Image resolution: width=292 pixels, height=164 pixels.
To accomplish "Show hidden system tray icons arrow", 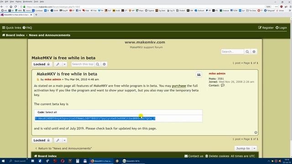I will (269, 161).
